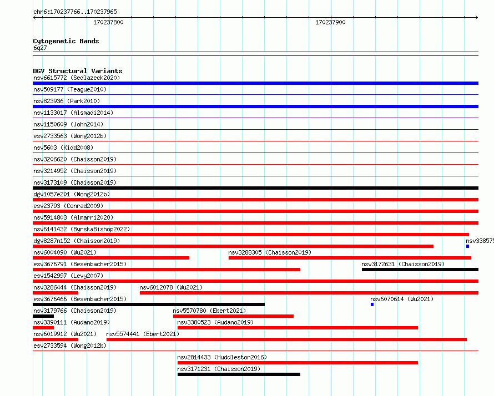The image size is (494, 396).
Task: Click the left scale arrow on the ruler
Action: click(x=34, y=18)
